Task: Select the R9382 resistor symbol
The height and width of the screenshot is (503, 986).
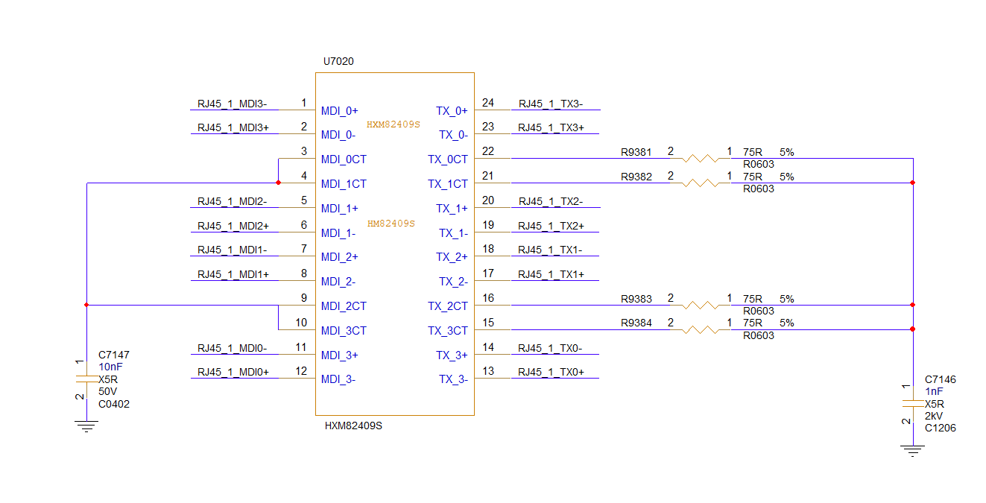Action: [x=701, y=183]
